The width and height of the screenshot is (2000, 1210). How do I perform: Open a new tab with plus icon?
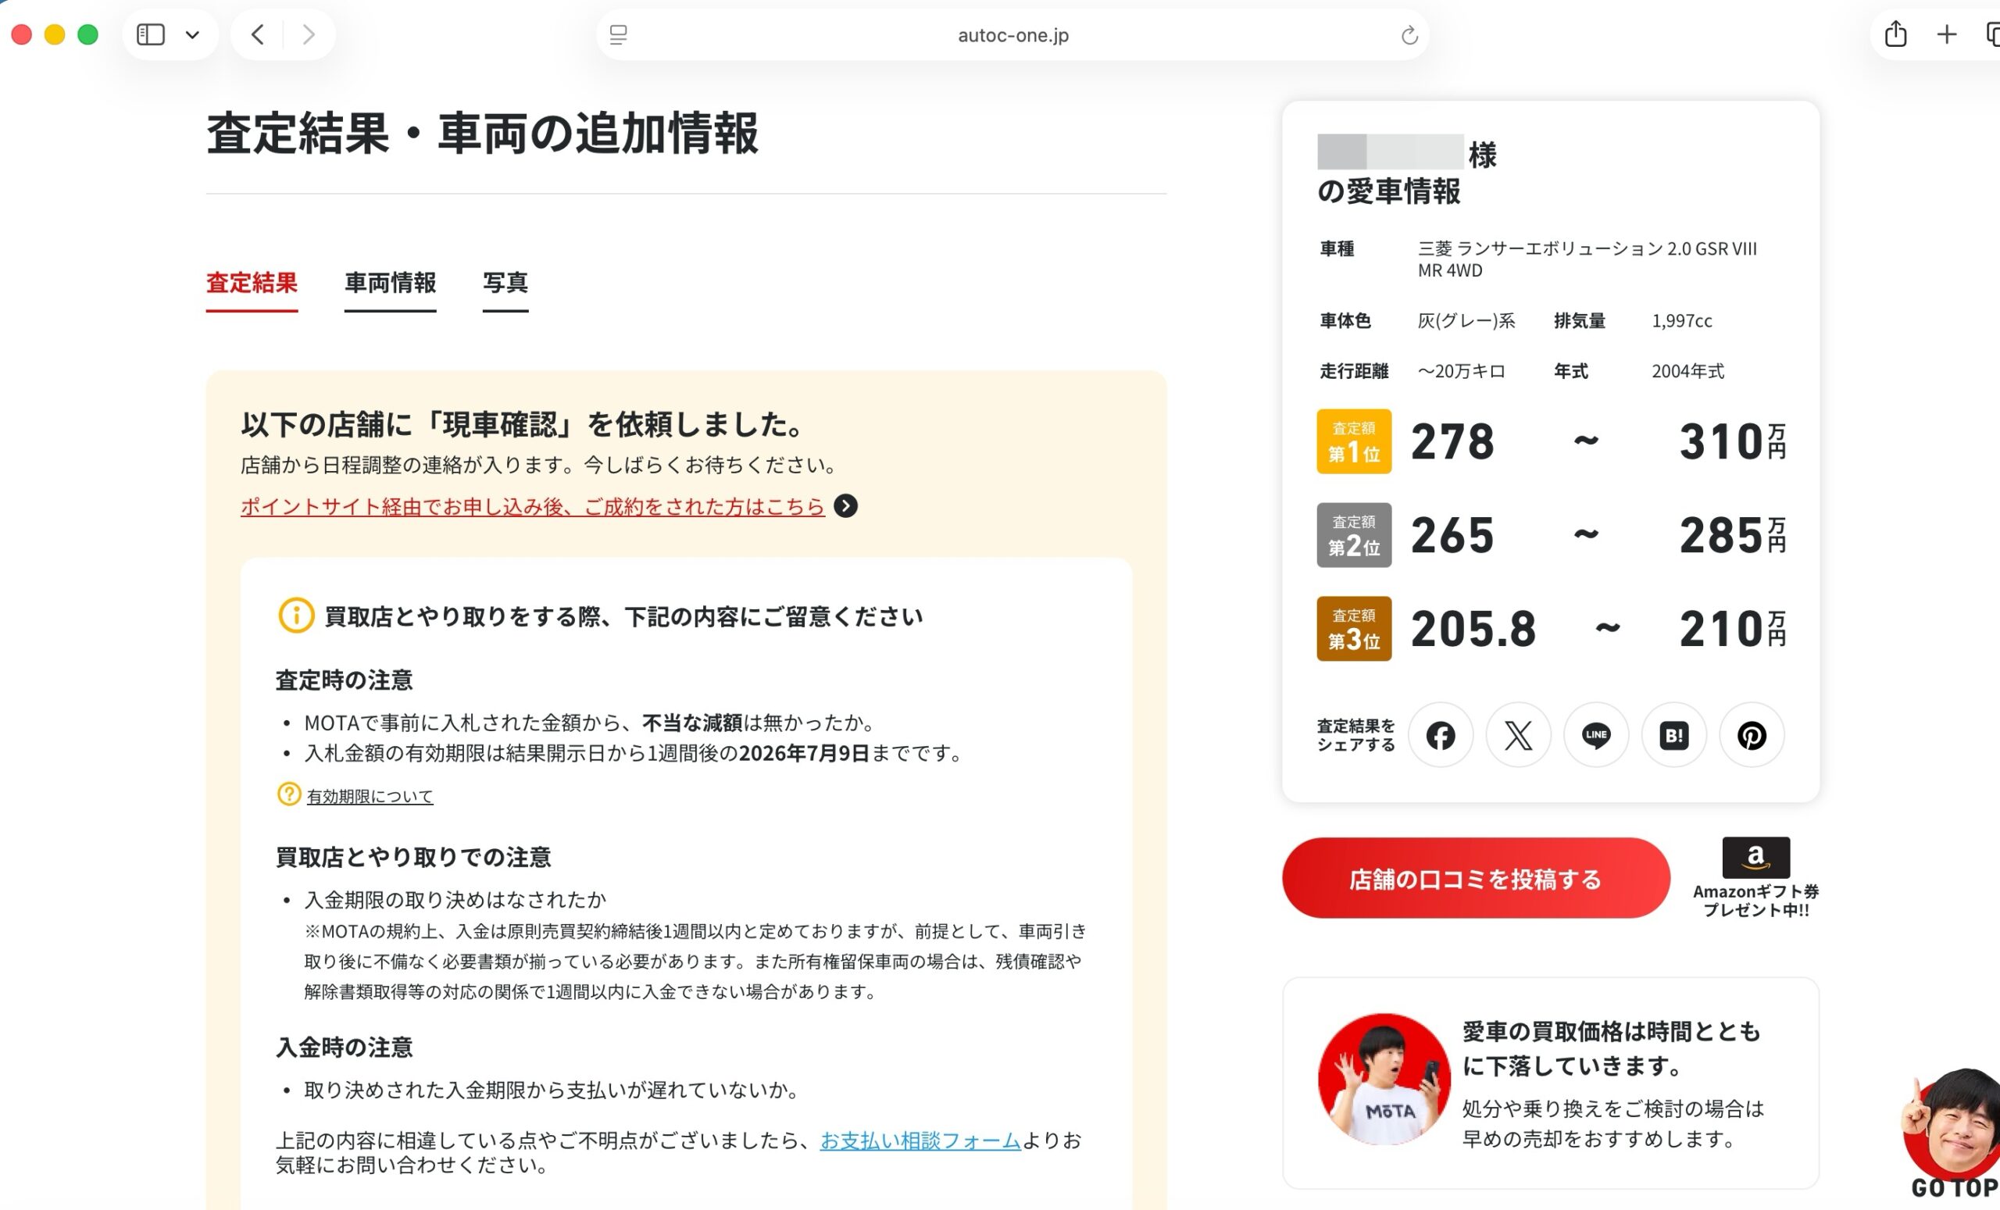(1946, 34)
